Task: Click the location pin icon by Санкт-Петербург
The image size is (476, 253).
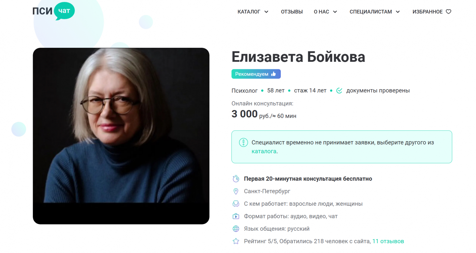Action: [x=236, y=191]
